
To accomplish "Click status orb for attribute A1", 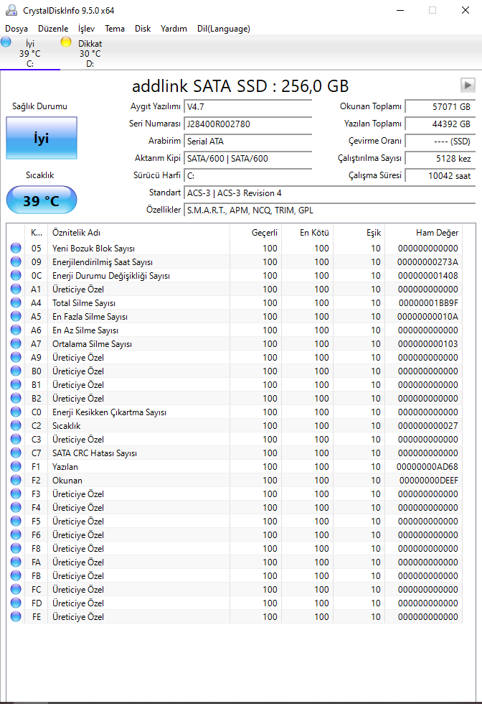I will click(16, 289).
